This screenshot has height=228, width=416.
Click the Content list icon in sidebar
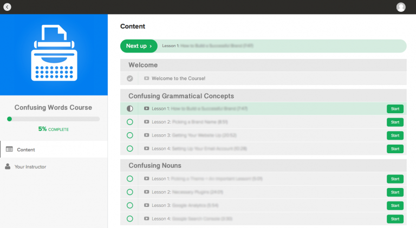pyautogui.click(x=9, y=149)
